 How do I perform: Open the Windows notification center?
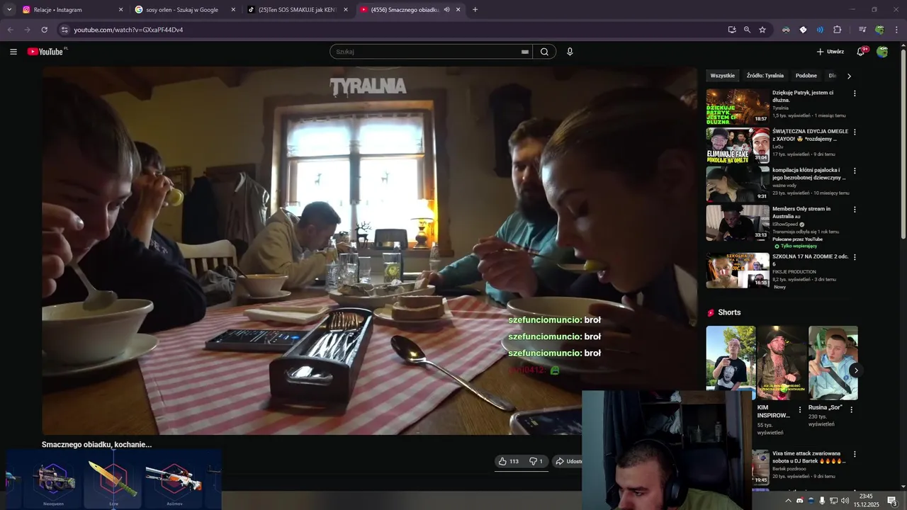click(x=892, y=501)
